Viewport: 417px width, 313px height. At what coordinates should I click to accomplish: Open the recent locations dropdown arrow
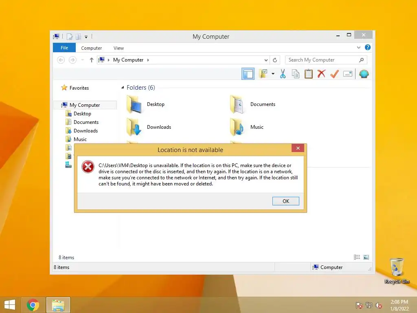[x=82, y=60]
